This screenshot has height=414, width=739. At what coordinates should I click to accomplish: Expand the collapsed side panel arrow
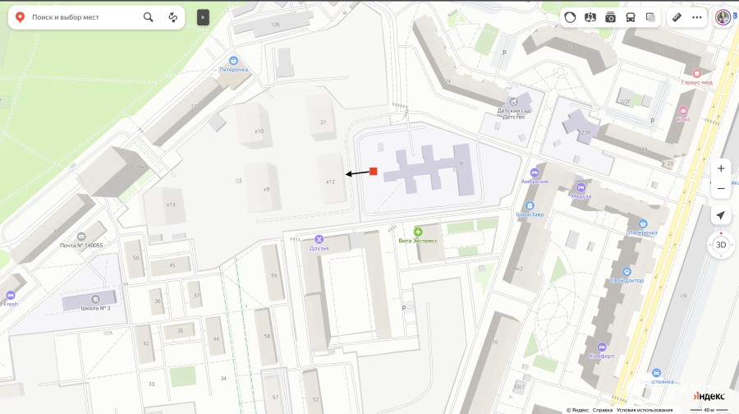point(203,17)
